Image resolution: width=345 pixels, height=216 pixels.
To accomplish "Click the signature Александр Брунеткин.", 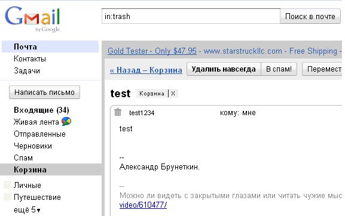I will (160, 167).
